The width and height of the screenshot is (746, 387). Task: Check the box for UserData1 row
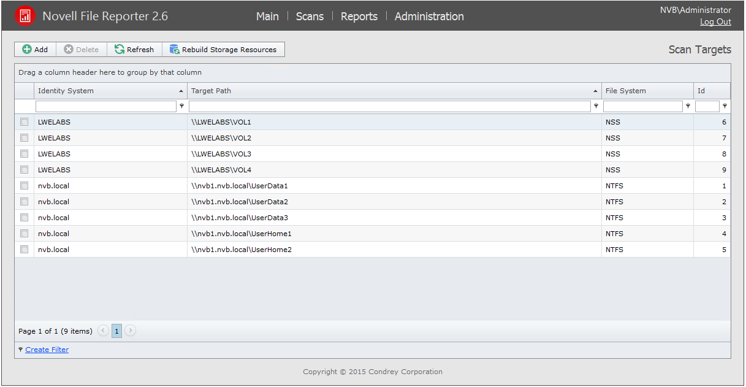pyautogui.click(x=25, y=186)
